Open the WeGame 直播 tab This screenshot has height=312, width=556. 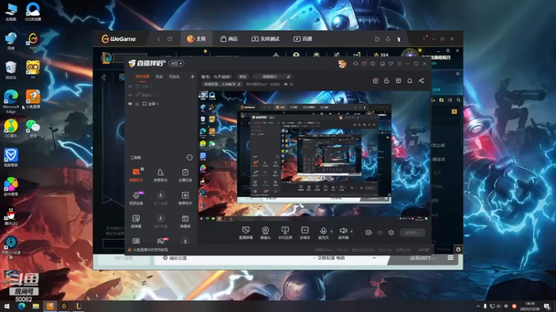[x=302, y=39]
